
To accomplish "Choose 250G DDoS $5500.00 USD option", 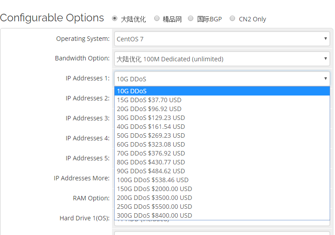I will (222, 207).
